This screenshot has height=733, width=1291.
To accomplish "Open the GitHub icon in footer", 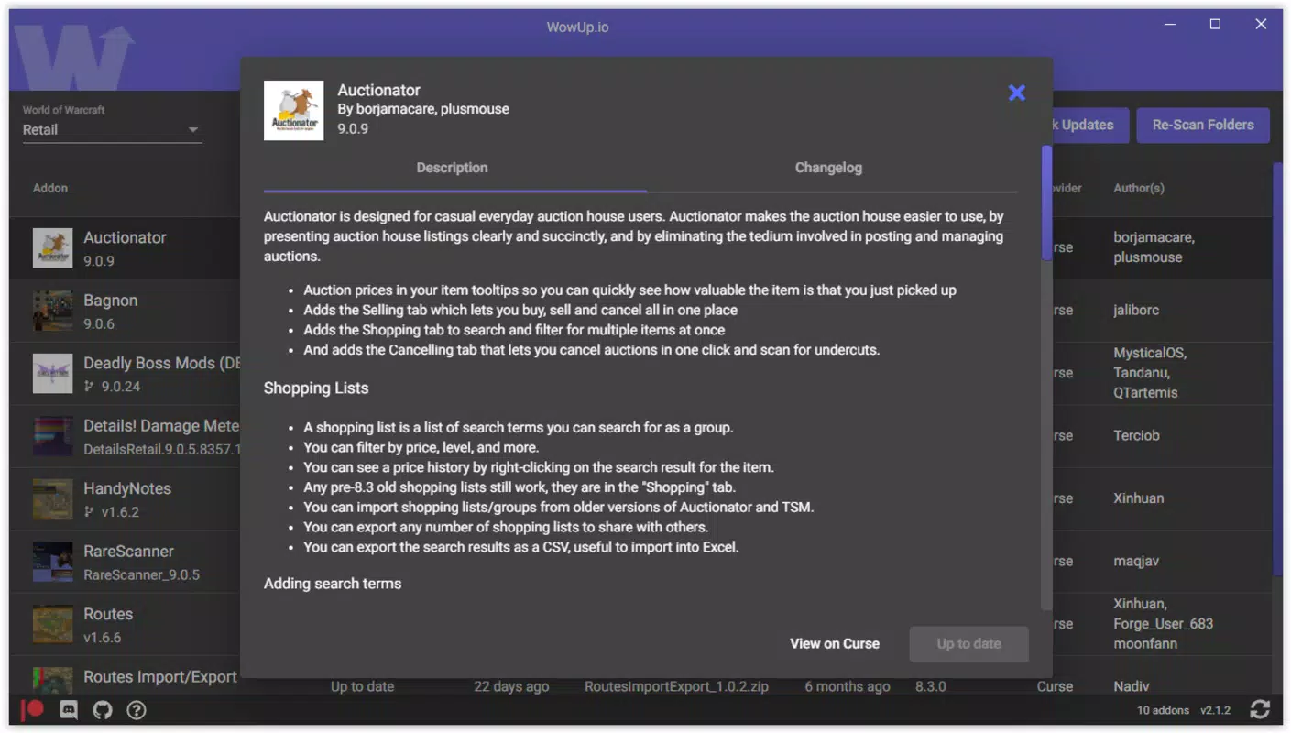I will 103,710.
